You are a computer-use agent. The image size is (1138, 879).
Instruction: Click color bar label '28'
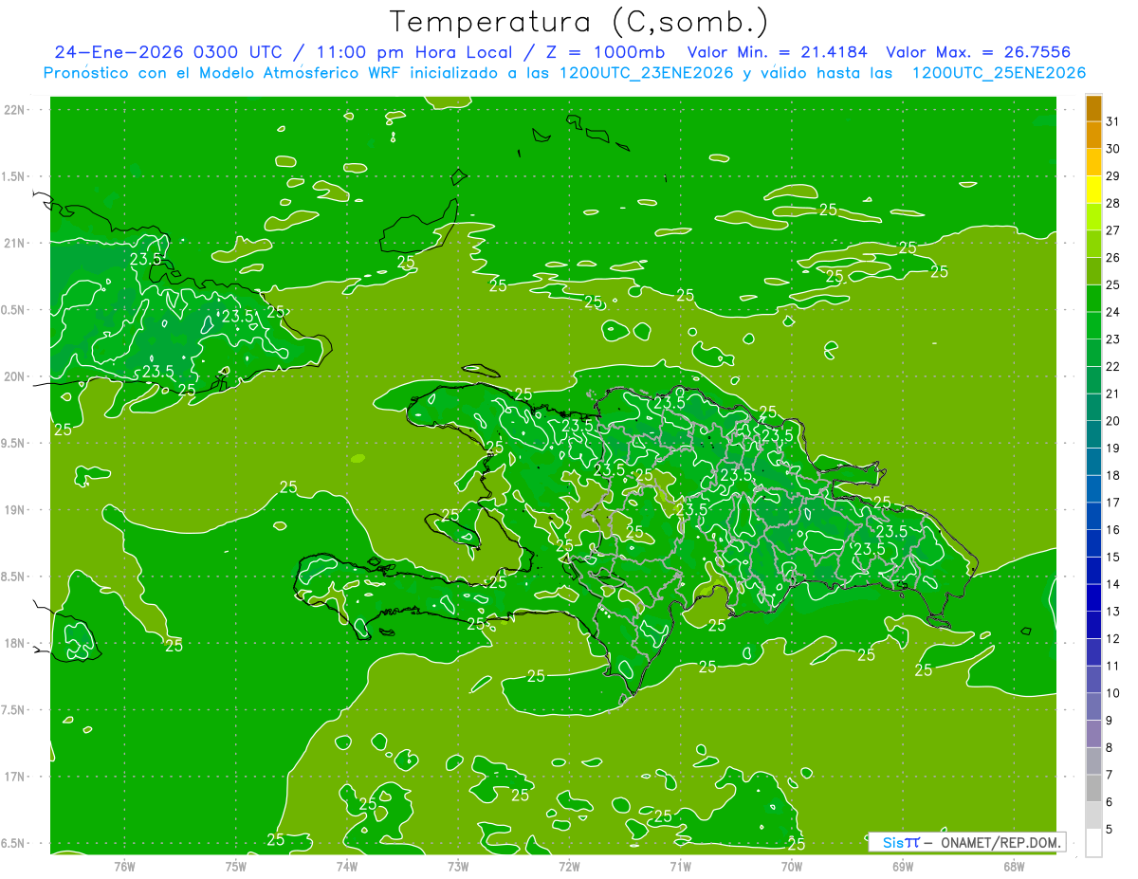coord(1113,203)
